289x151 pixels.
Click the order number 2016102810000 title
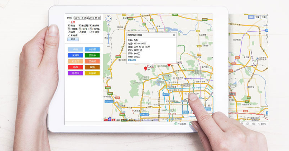tap(135, 35)
